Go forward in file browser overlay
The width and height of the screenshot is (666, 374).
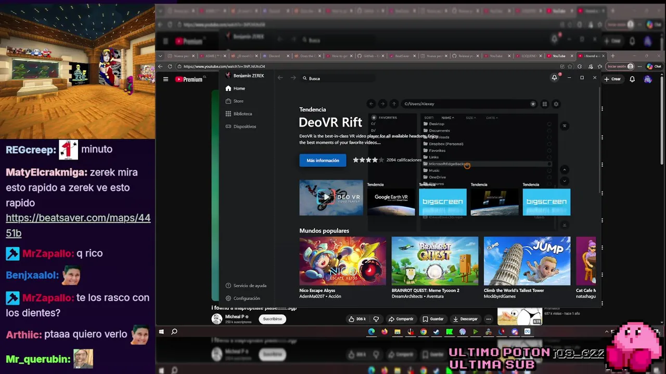coord(382,104)
